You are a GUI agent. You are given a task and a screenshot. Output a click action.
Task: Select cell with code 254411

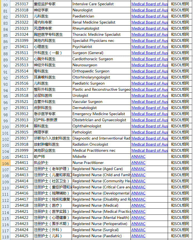(x=22, y=163)
